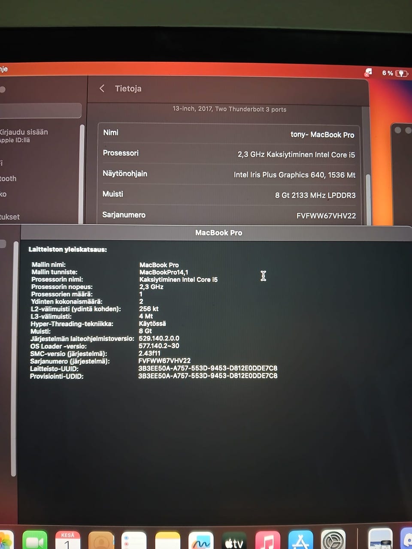Open FaceTime from the Dock

35,540
